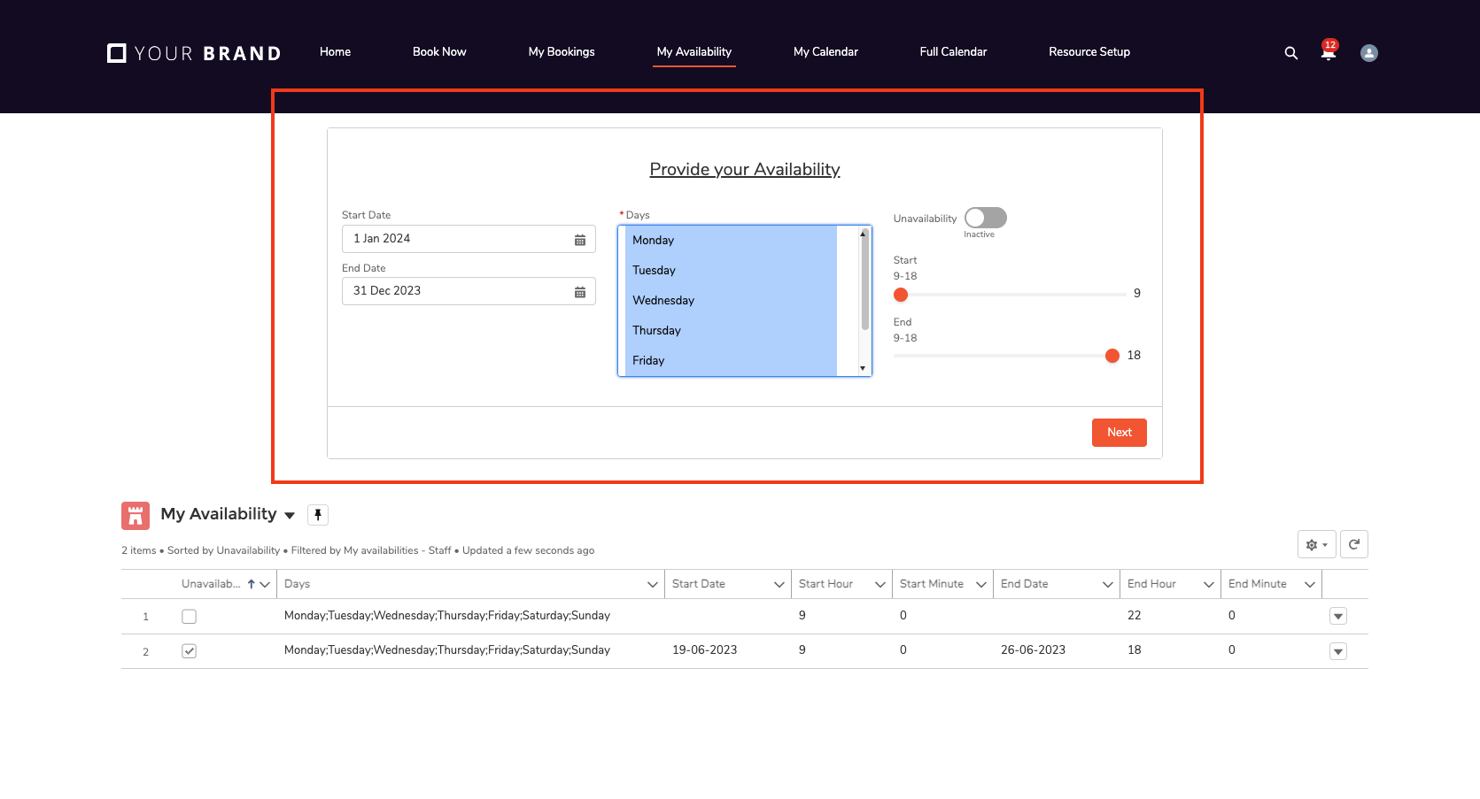Click the Next button

[1119, 433]
